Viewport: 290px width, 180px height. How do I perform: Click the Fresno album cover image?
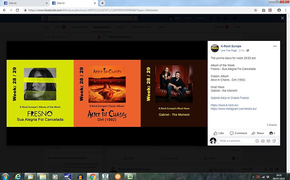tap(40, 84)
